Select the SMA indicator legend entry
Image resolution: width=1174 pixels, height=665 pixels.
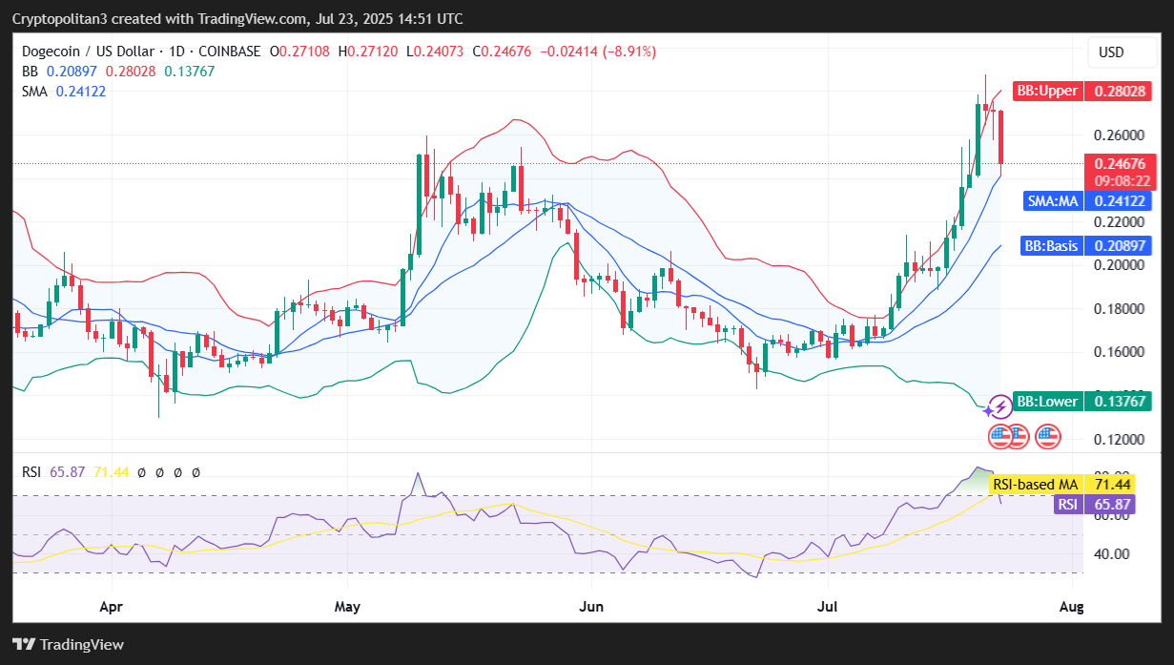35,92
